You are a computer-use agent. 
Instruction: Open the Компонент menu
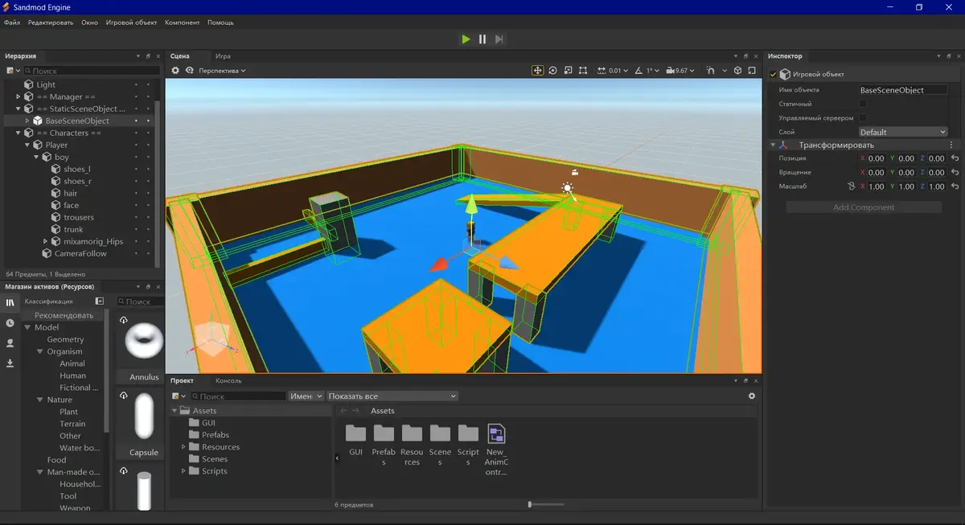tap(182, 23)
